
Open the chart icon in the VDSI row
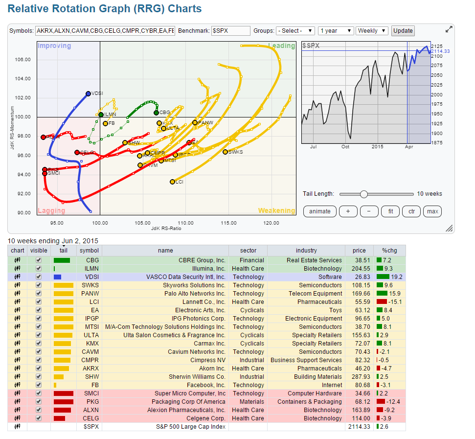click(17, 277)
